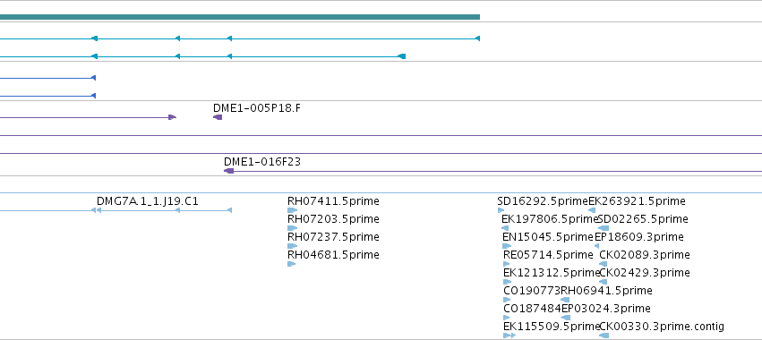Click the DME1-016F23 feature arrowhead
This screenshot has height=340, width=762.
point(228,171)
